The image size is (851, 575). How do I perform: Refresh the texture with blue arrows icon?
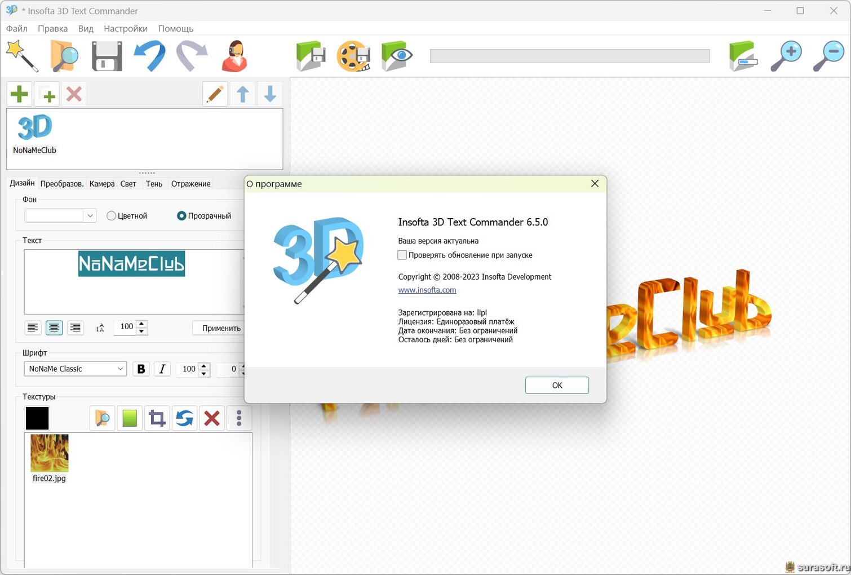(x=184, y=418)
